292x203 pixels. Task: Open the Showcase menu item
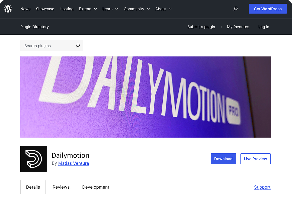pyautogui.click(x=45, y=9)
